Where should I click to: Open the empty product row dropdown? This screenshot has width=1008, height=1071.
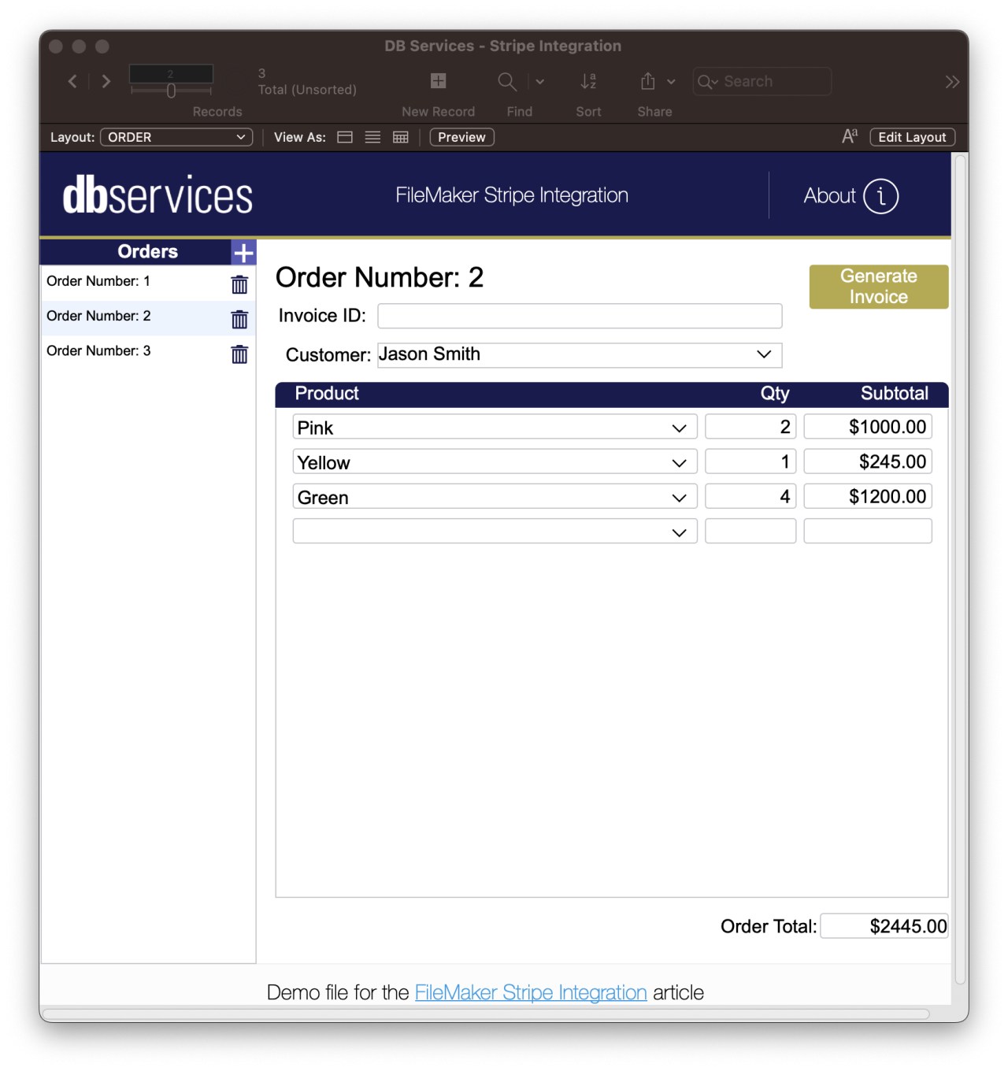(x=495, y=531)
